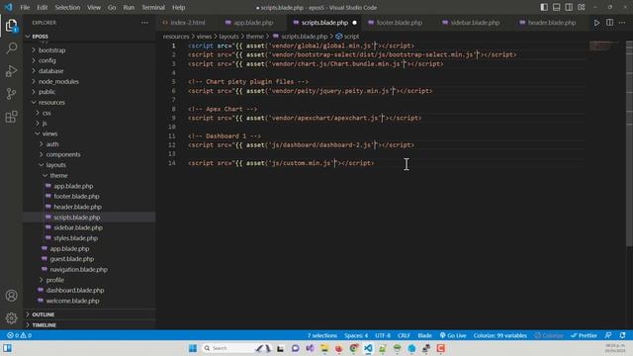Screen dimensions: 633x356
Task: Click the layouts breadcrumb segment
Action: pyautogui.click(x=228, y=37)
